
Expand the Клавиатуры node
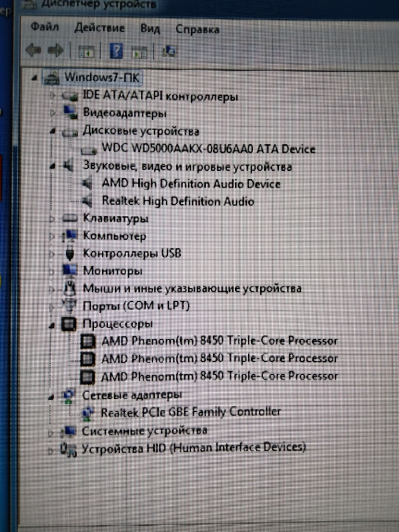pyautogui.click(x=53, y=218)
